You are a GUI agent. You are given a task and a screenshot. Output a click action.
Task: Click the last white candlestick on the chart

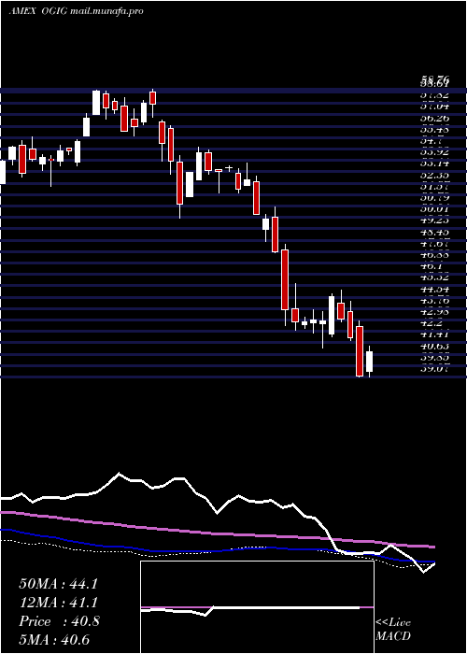369,362
